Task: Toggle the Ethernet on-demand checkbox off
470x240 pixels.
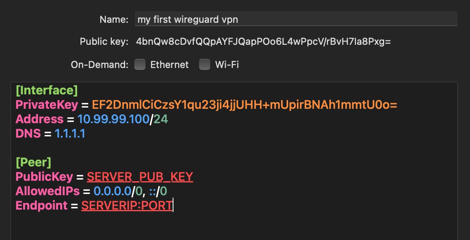Action: pos(140,64)
